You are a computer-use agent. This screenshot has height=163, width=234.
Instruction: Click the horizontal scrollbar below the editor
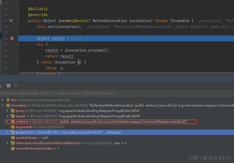coord(107,73)
